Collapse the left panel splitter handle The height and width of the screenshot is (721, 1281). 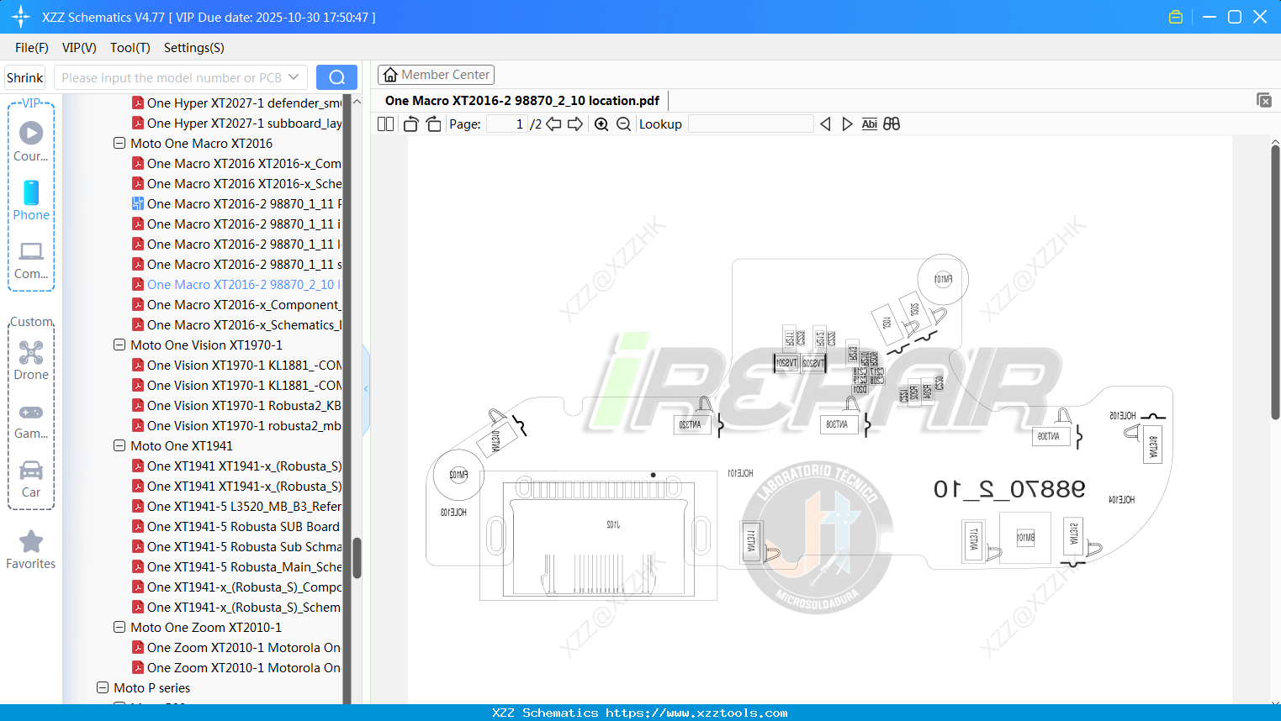coord(366,389)
